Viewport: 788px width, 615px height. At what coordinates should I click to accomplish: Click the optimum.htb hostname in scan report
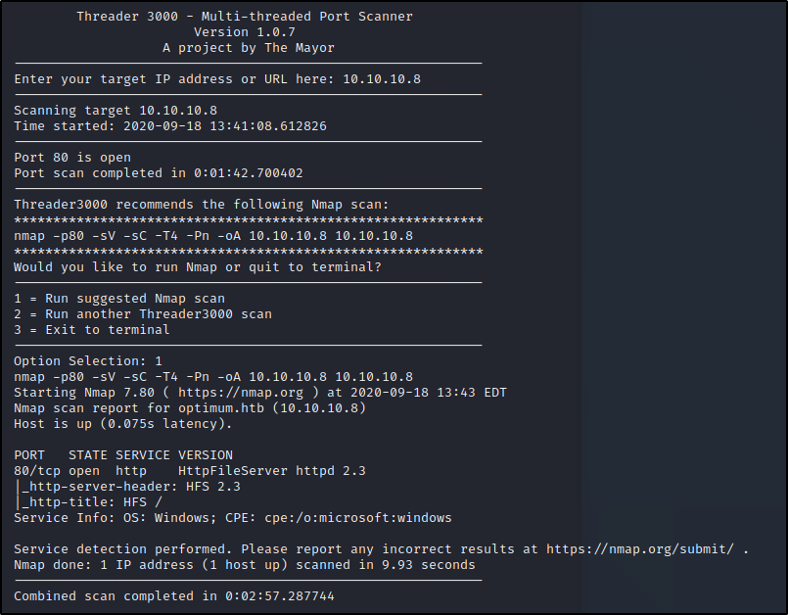click(x=221, y=407)
